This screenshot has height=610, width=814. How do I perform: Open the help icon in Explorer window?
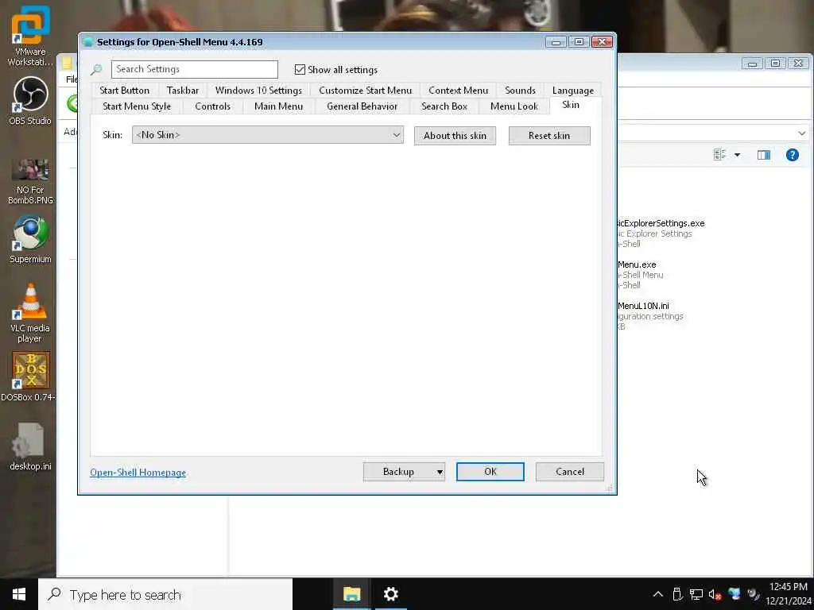pyautogui.click(x=793, y=155)
